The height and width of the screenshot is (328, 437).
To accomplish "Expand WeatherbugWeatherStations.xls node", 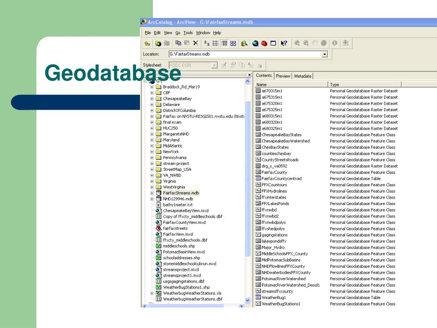I will click(152, 293).
